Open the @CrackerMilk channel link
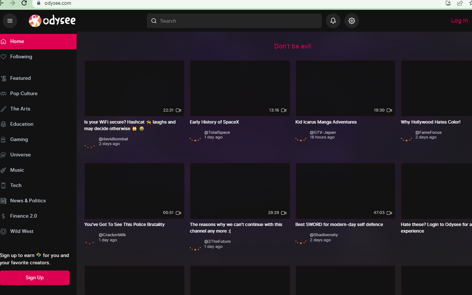This screenshot has width=472, height=295. pos(112,235)
